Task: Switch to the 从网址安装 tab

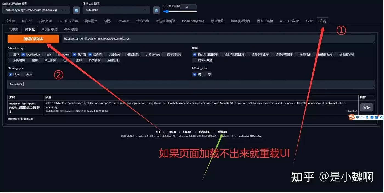Action: pyautogui.click(x=49, y=29)
